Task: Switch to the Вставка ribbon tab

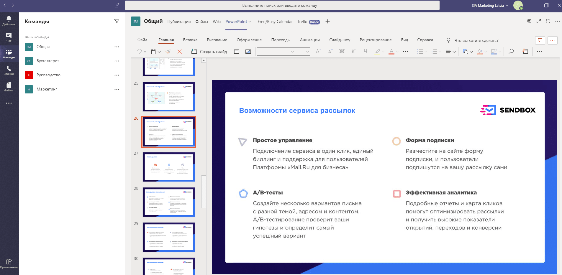Action: [x=190, y=40]
